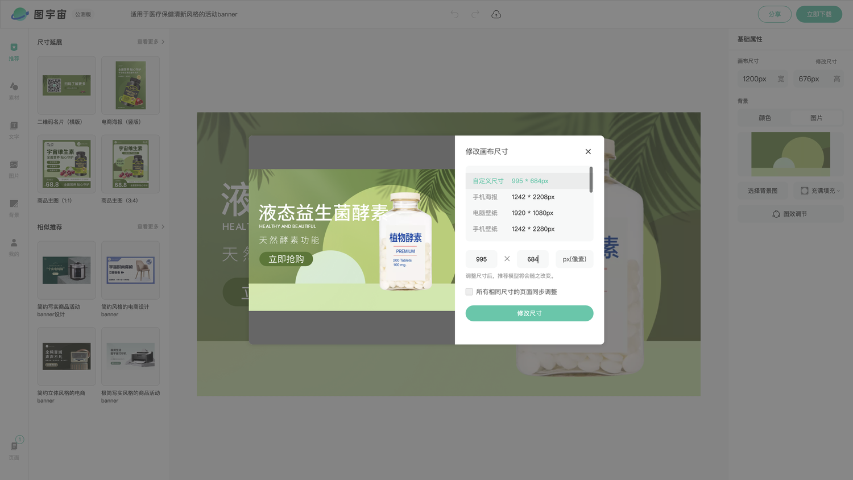Image resolution: width=853 pixels, height=480 pixels.
Task: Click the 修改尺寸 confirm button
Action: point(529,313)
